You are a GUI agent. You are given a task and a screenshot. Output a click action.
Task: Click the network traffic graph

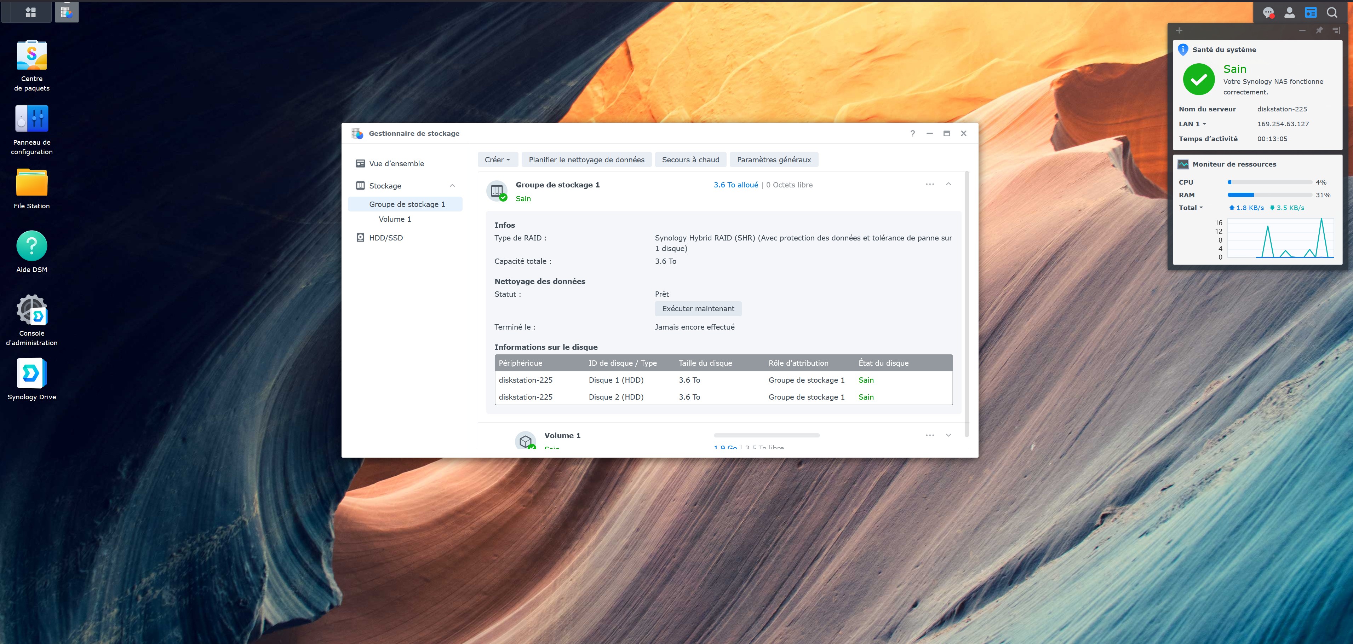pyautogui.click(x=1280, y=238)
